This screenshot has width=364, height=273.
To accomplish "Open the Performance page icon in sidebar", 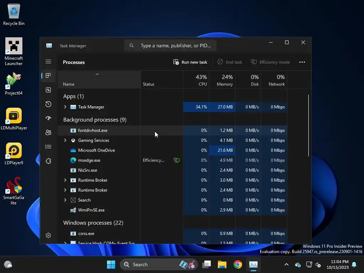I will [48, 90].
